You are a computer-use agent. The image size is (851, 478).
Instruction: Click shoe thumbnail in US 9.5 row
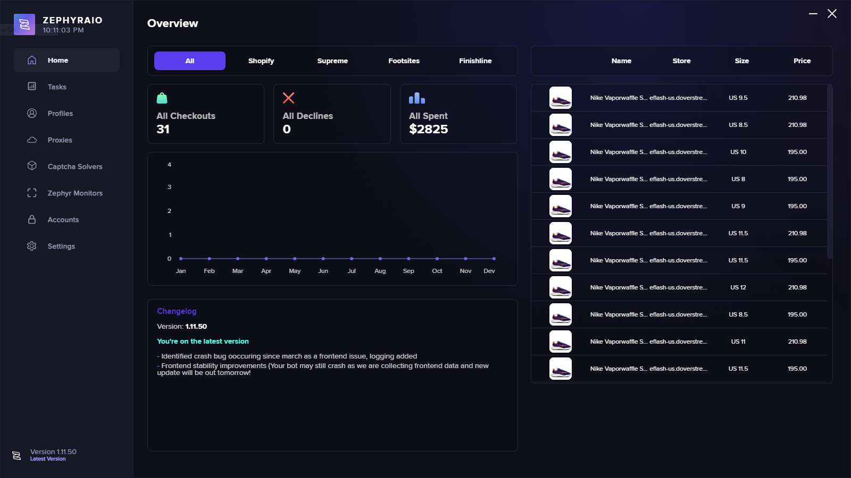[561, 98]
